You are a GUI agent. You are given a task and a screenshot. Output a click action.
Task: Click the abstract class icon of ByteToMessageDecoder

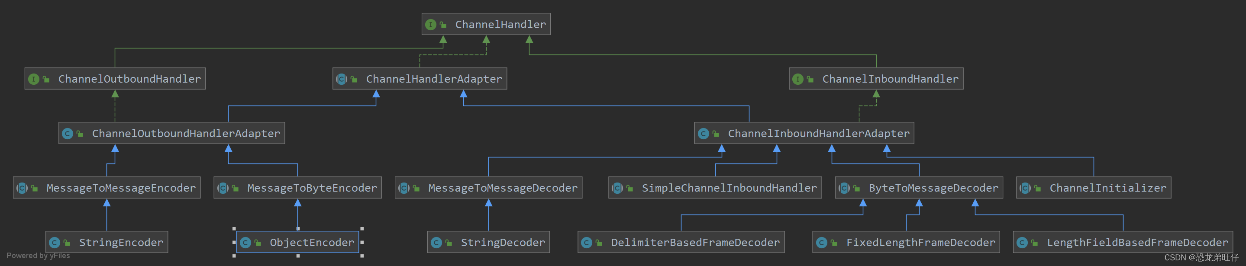click(x=844, y=188)
